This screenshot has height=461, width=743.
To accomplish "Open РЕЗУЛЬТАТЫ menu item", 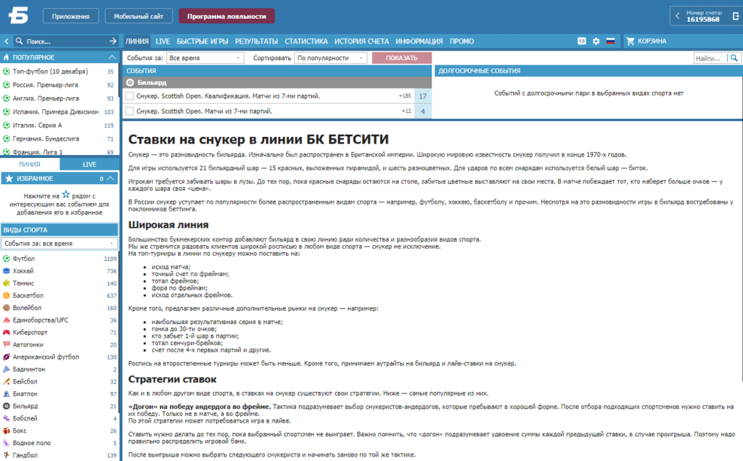I will 256,41.
